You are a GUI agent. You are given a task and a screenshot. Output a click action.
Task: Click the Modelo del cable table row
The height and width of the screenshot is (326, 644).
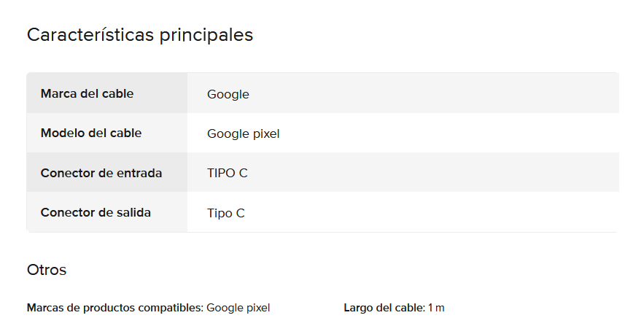pos(323,133)
